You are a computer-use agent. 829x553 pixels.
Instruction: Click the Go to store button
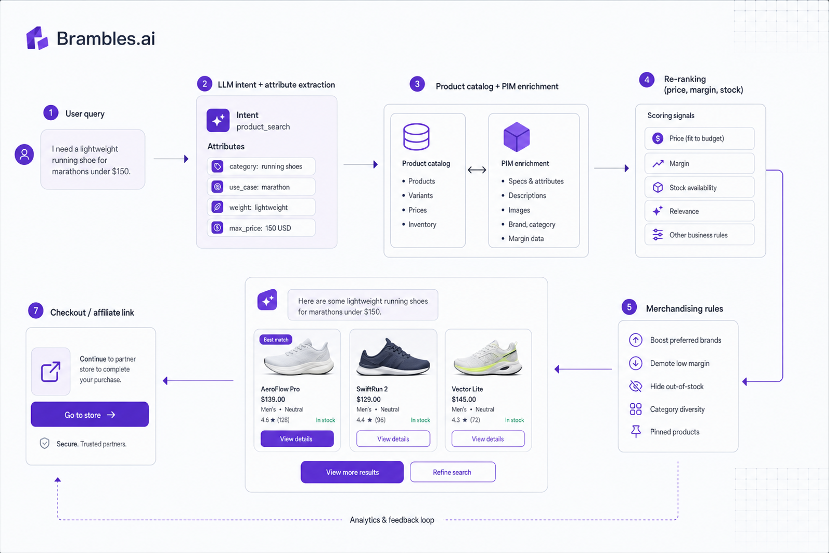point(90,415)
